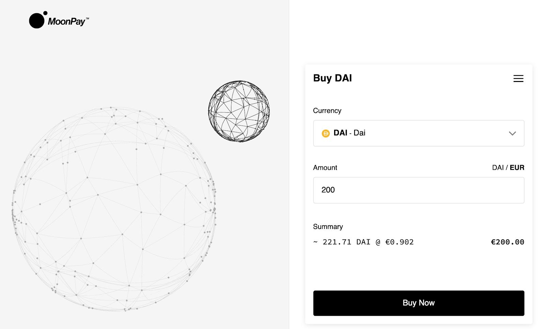Click the orange DAI coin icon
This screenshot has width=545, height=329.
pyautogui.click(x=326, y=133)
